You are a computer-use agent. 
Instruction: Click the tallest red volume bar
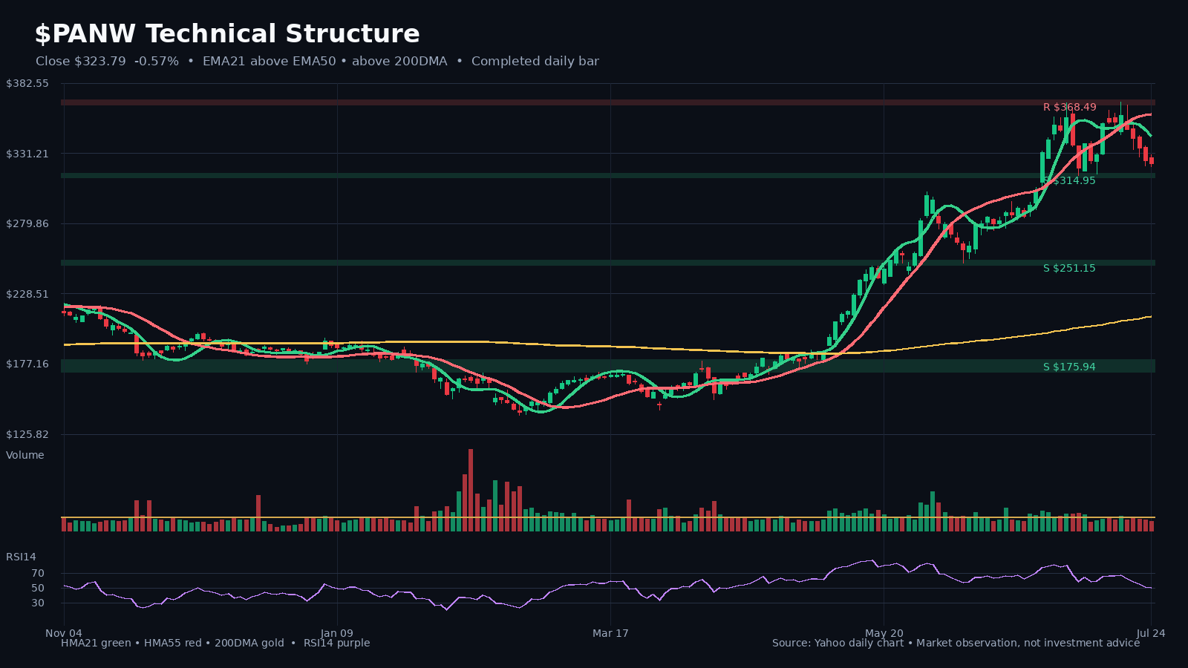coord(471,490)
